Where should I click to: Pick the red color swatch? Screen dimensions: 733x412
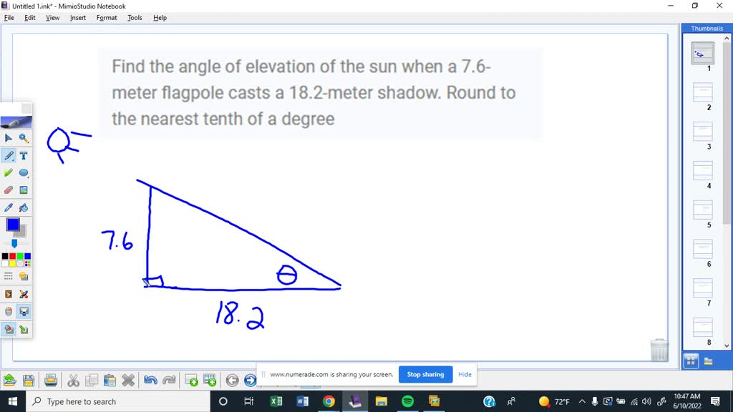(13, 256)
